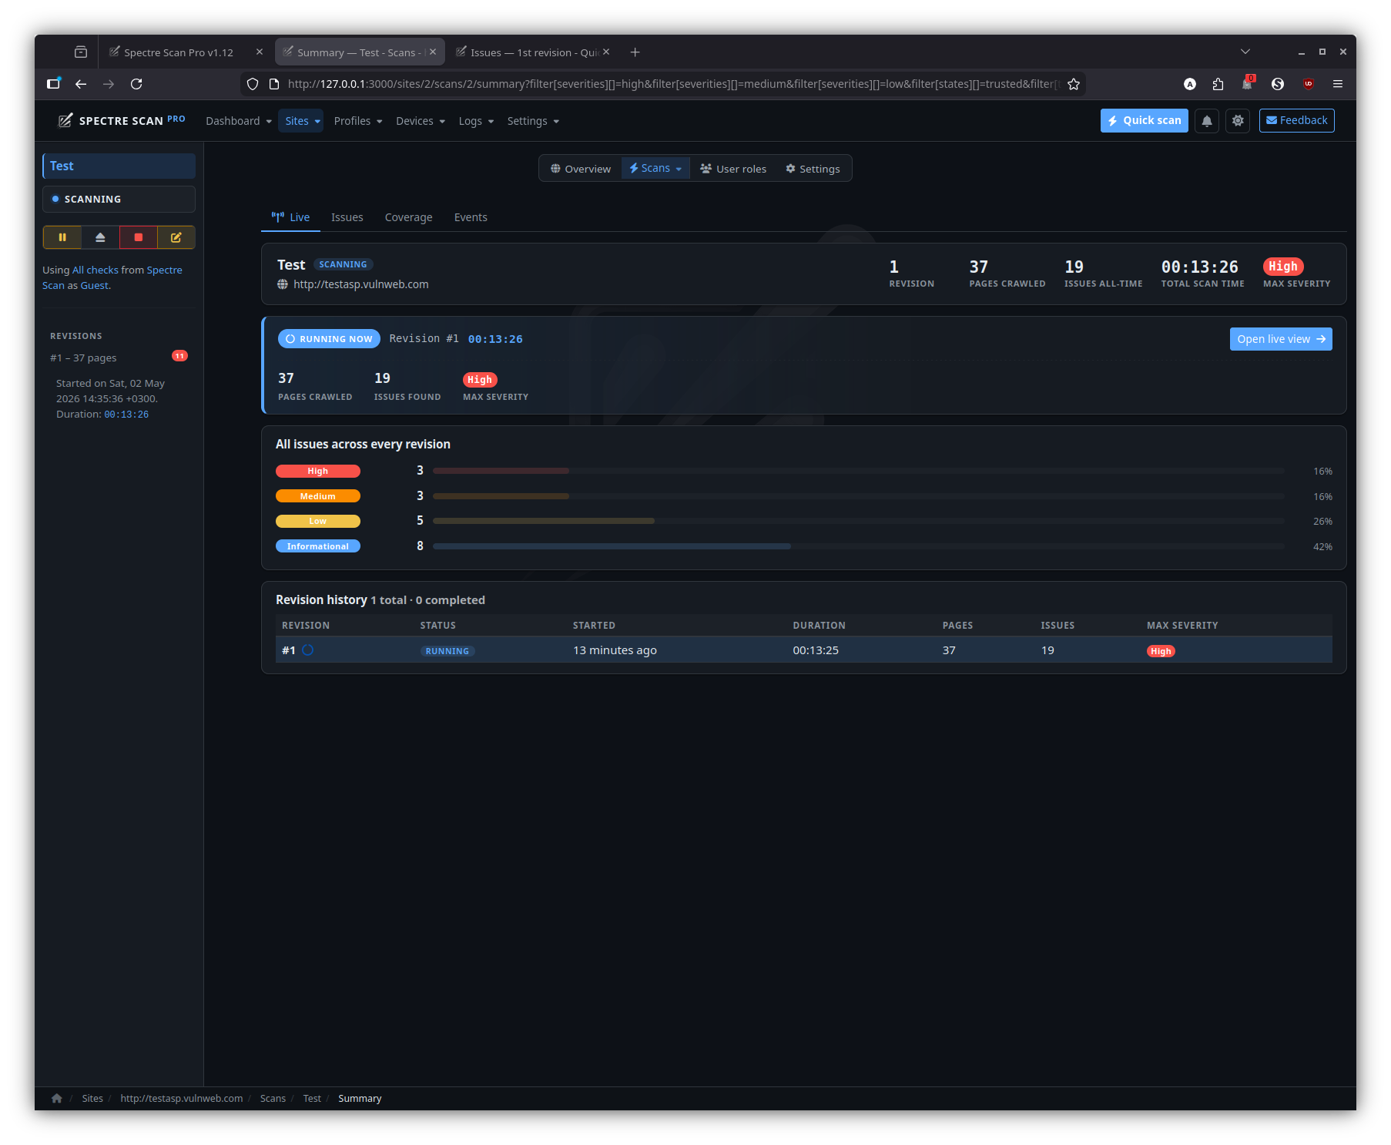
Task: Click Sites in the breadcrumb
Action: click(x=92, y=1099)
